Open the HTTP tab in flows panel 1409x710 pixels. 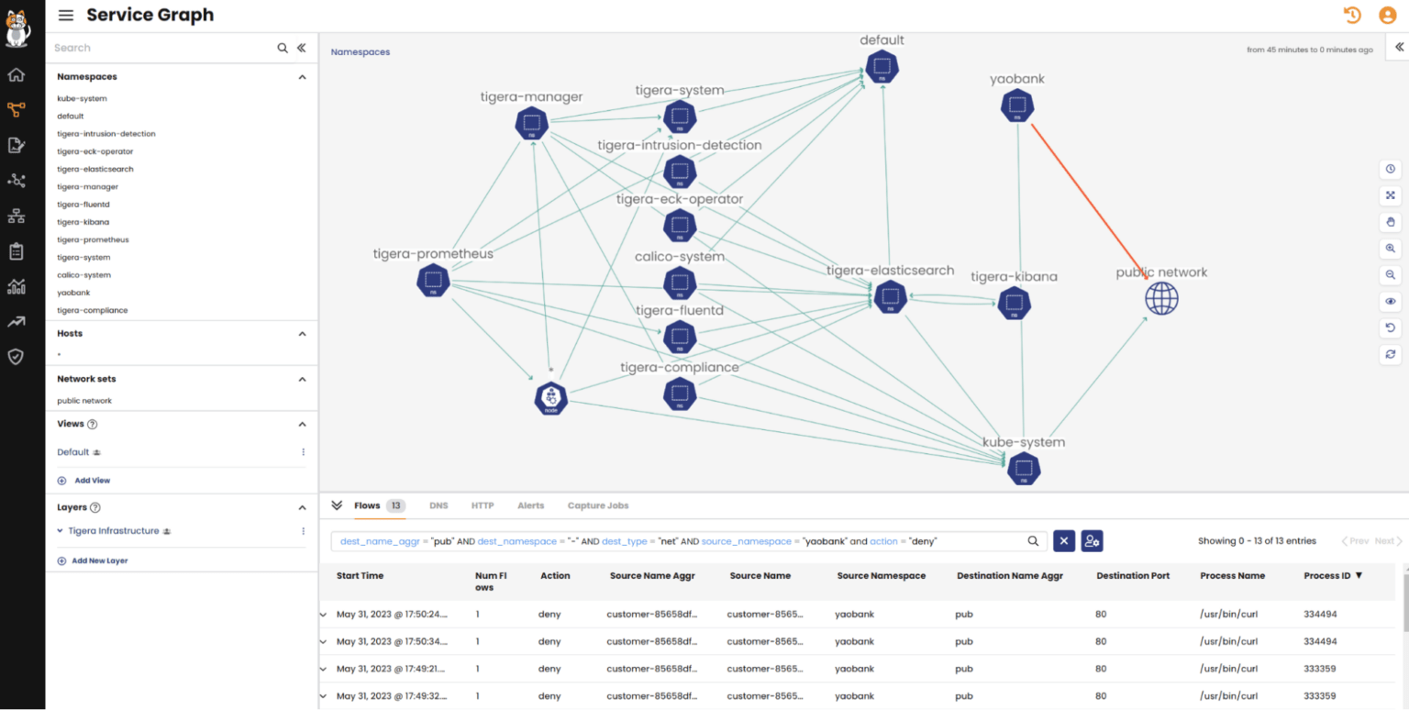(482, 505)
